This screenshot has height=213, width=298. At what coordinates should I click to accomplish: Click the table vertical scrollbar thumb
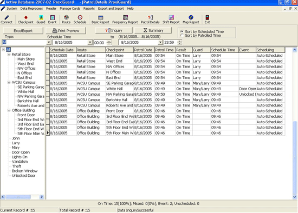pos(295,157)
